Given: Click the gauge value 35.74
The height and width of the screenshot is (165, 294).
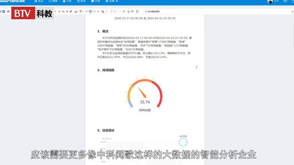Looking at the screenshot, I should [x=145, y=102].
